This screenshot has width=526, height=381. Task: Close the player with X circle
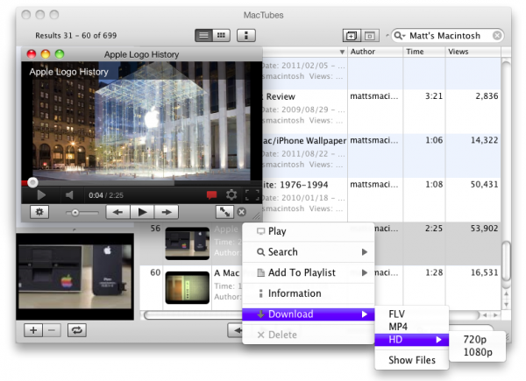(x=242, y=212)
